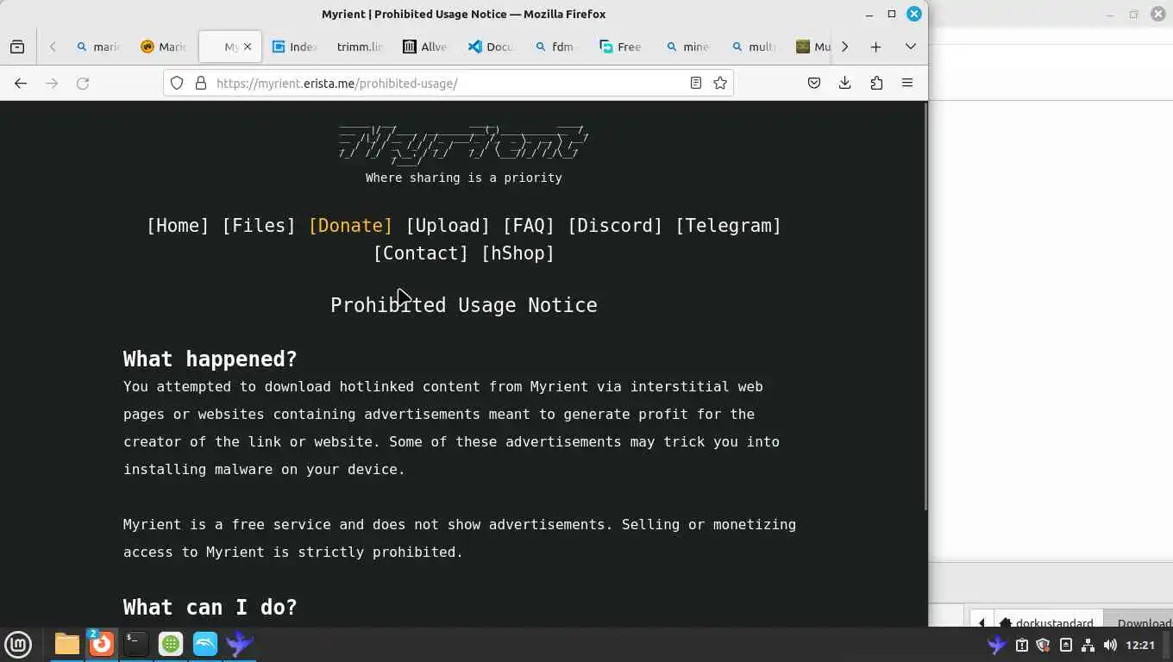Switch to the 'Mu' Minecraft-icon tab
The width and height of the screenshot is (1173, 662).
tap(812, 47)
